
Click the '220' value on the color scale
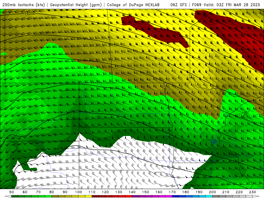tap(239, 192)
